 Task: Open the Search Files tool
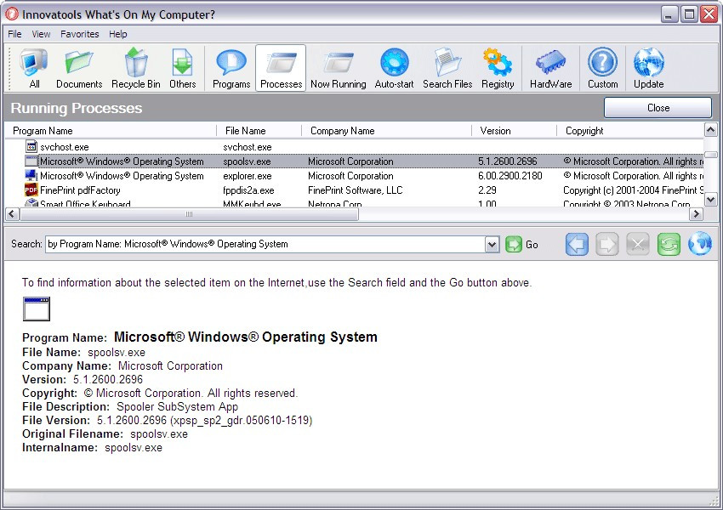pyautogui.click(x=447, y=68)
